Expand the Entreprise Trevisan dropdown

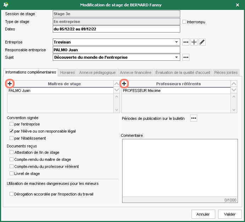pos(176,42)
